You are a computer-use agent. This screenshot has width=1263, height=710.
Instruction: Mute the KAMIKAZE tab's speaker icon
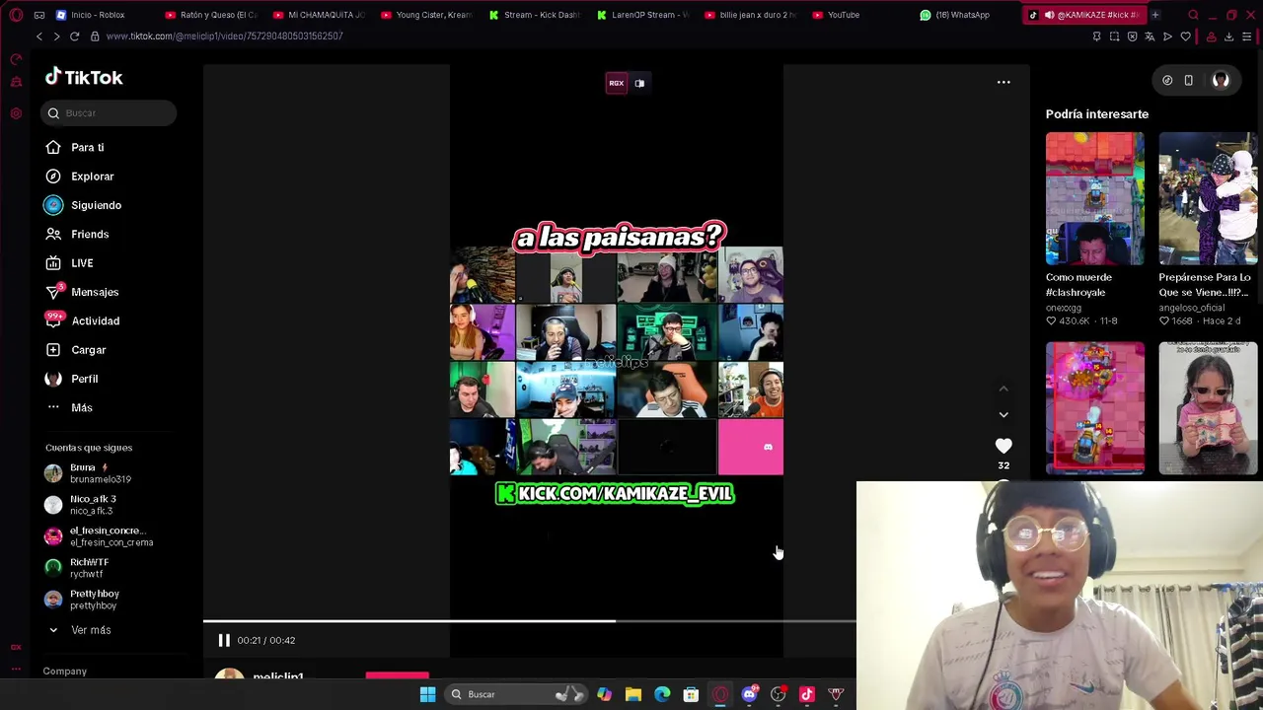[x=1049, y=15]
